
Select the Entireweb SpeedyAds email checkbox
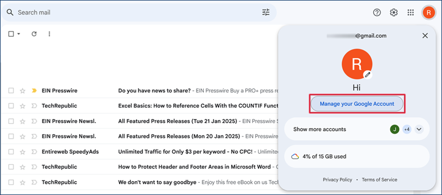pos(11,152)
